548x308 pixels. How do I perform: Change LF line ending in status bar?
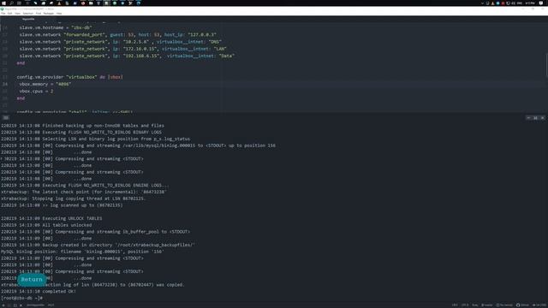455,305
